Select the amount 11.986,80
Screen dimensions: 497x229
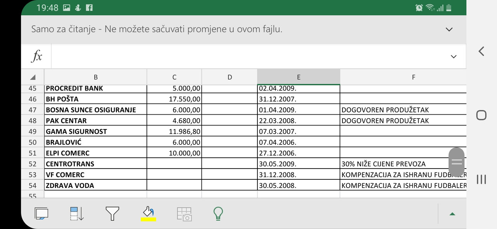[174, 131]
